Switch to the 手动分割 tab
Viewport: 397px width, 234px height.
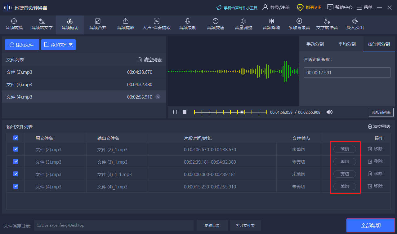tap(315, 44)
